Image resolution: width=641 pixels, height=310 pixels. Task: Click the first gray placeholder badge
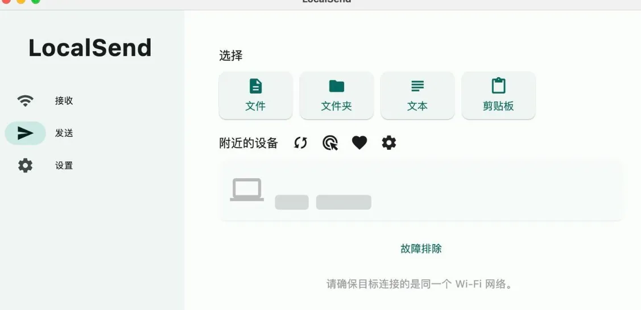click(x=291, y=202)
